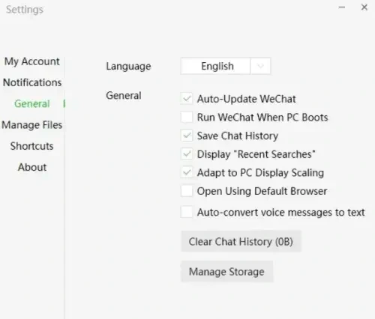The image size is (375, 319).
Task: Open Manage Files settings
Action: coord(32,125)
